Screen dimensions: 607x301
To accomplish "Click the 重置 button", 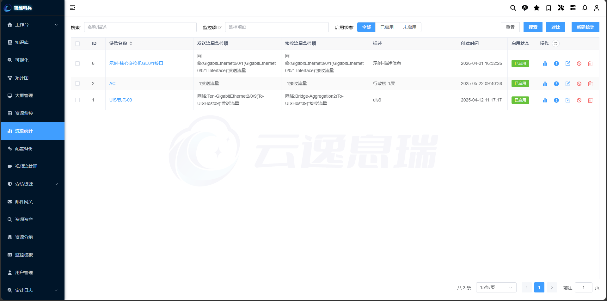I will [x=510, y=27].
